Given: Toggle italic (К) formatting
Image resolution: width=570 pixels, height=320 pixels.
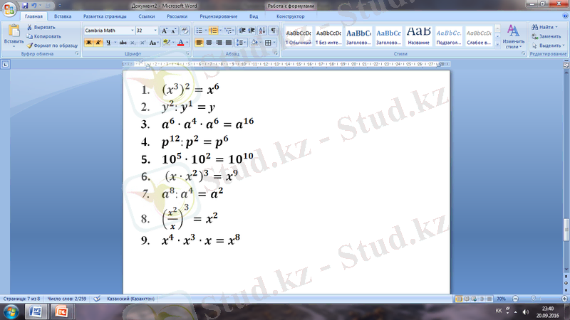Looking at the screenshot, I should click(99, 43).
